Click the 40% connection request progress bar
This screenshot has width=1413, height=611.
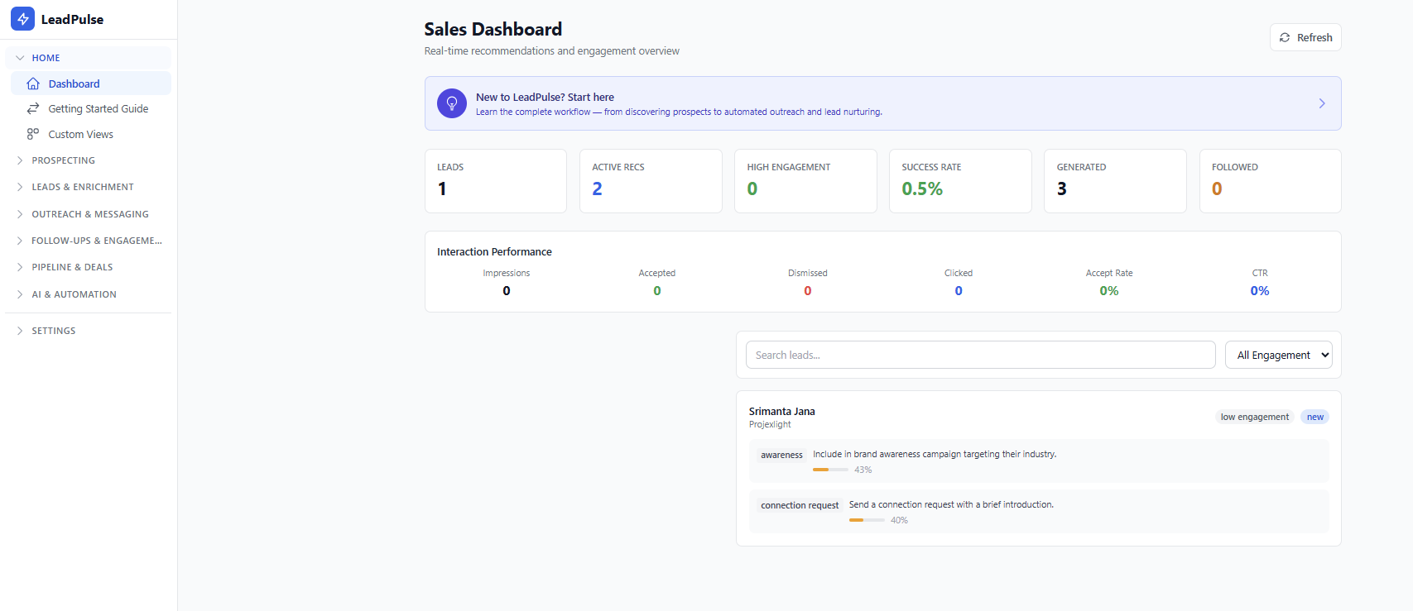867,520
